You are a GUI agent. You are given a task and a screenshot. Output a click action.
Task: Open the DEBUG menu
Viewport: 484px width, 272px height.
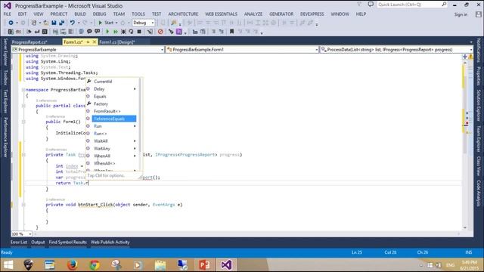99,14
